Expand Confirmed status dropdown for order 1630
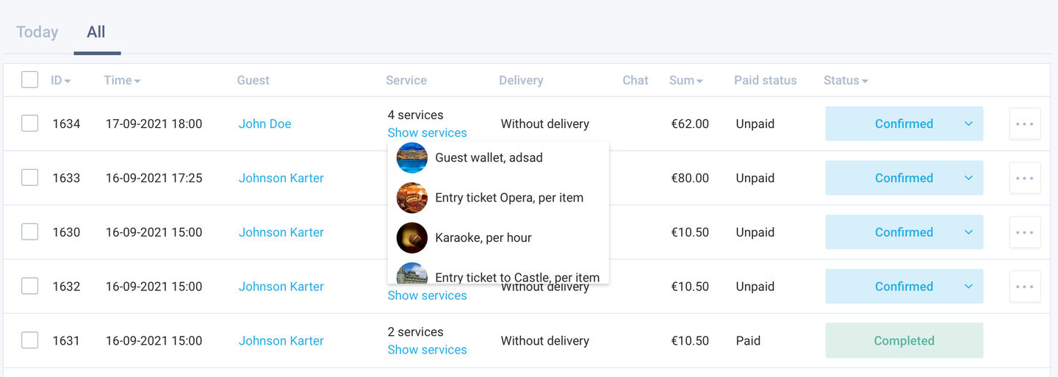 [x=968, y=232]
